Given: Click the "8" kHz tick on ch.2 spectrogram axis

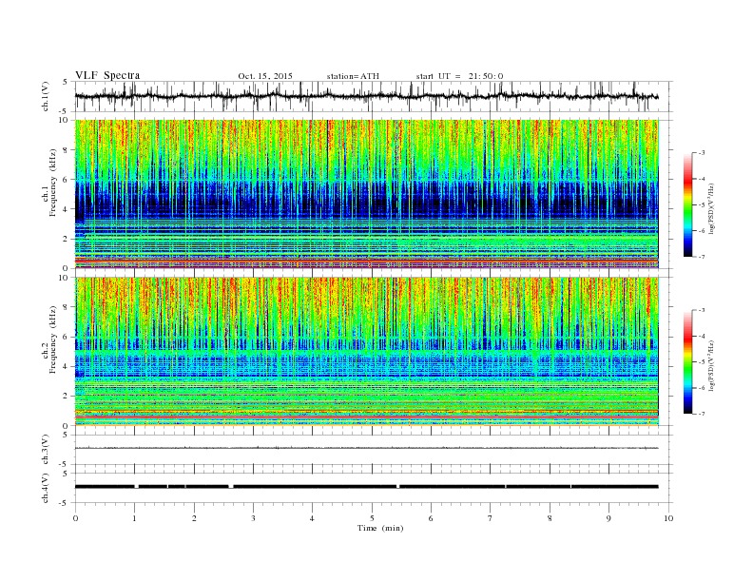Looking at the screenshot, I should point(67,307).
